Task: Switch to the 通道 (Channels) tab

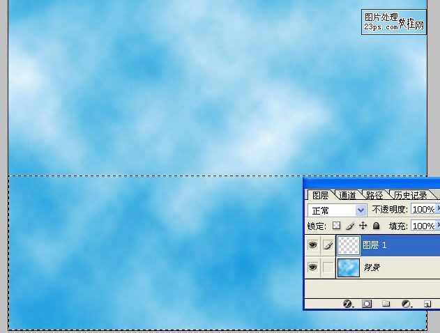Action: [347, 195]
